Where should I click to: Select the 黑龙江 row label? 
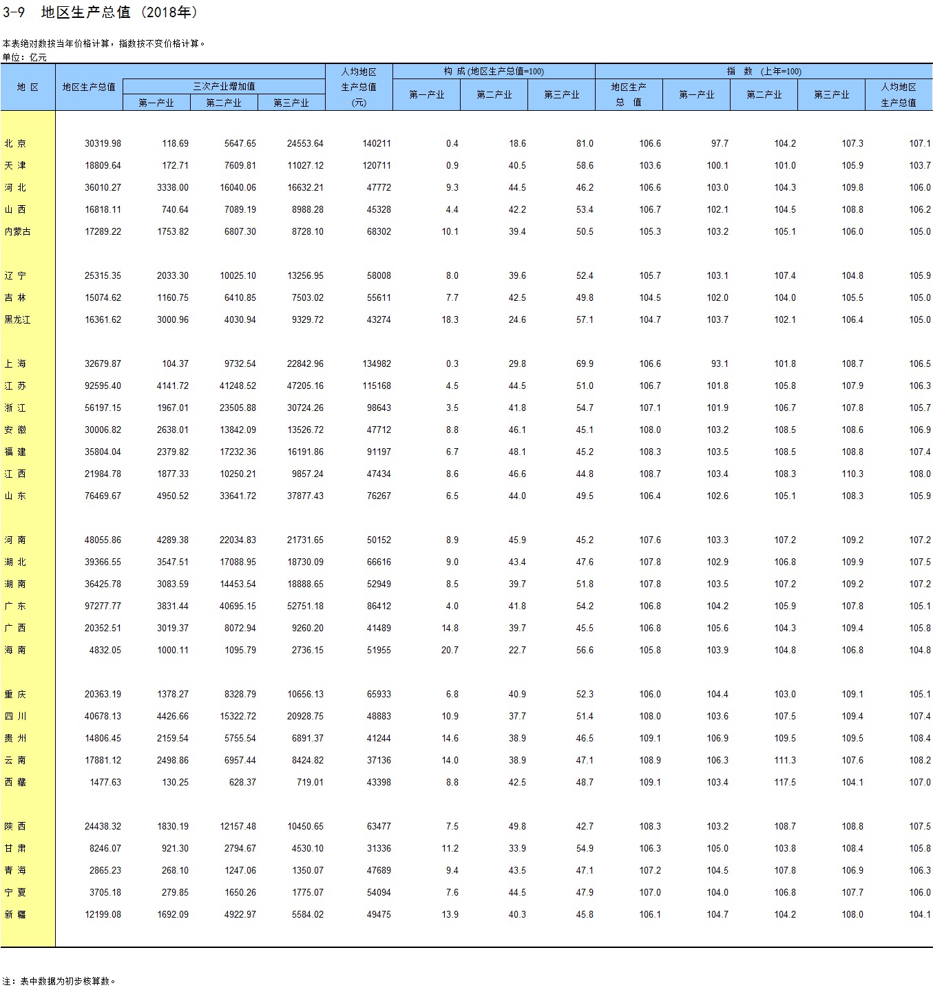[17, 319]
